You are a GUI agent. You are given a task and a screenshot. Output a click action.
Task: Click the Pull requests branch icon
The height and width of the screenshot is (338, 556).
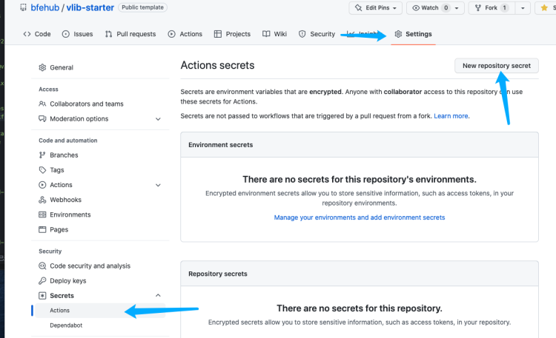point(108,34)
